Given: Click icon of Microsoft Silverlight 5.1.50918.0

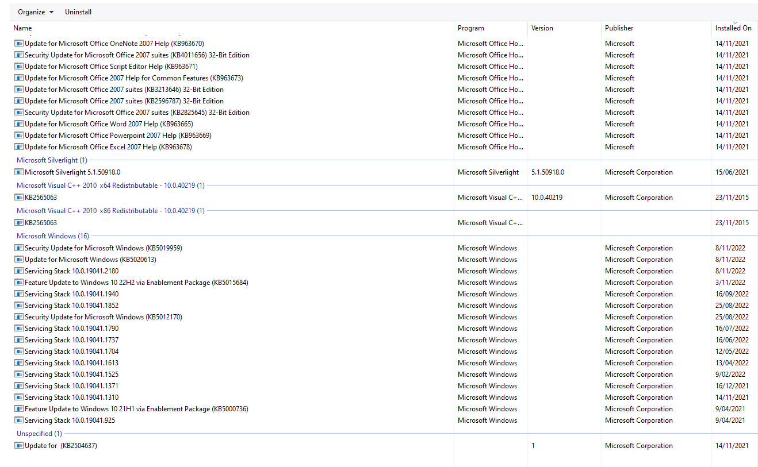Looking at the screenshot, I should (19, 172).
